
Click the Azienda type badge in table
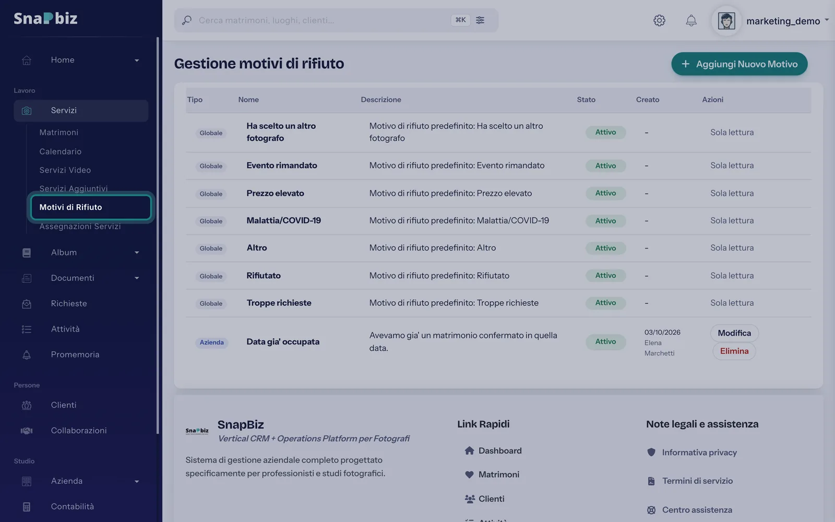pos(211,342)
